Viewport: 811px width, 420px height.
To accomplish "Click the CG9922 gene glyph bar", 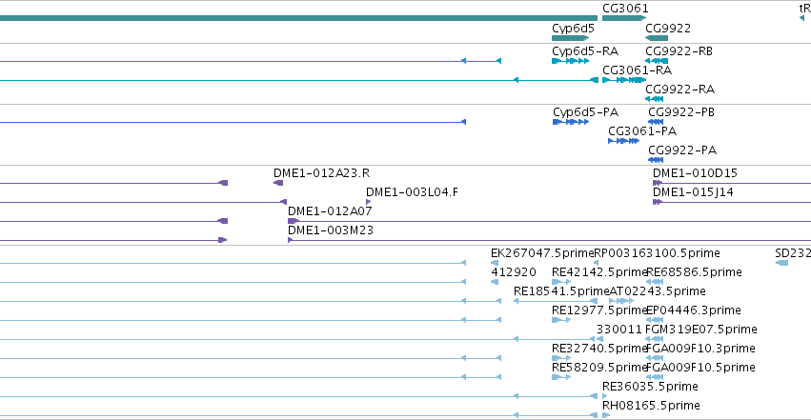I will coord(657,38).
